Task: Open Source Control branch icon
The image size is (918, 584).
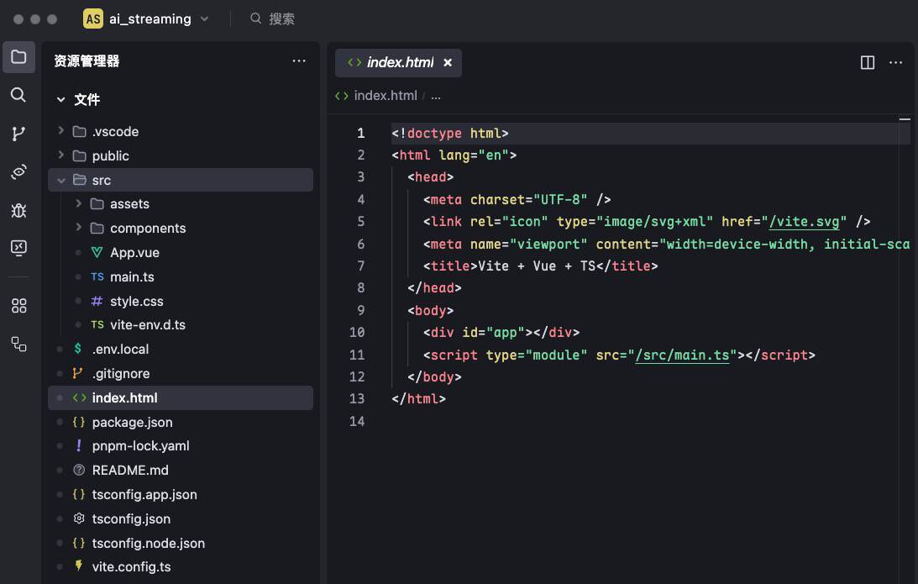Action: [x=18, y=134]
